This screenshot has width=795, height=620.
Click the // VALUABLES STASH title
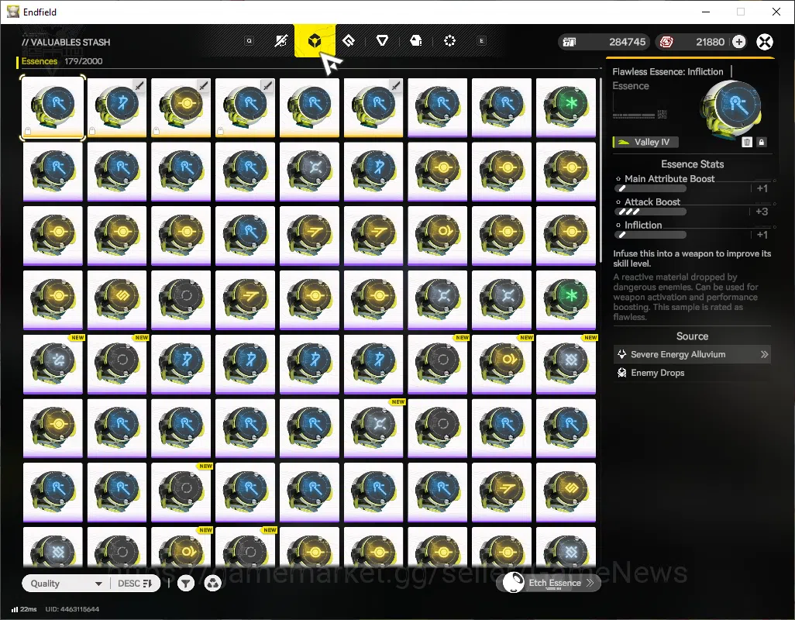click(x=66, y=42)
